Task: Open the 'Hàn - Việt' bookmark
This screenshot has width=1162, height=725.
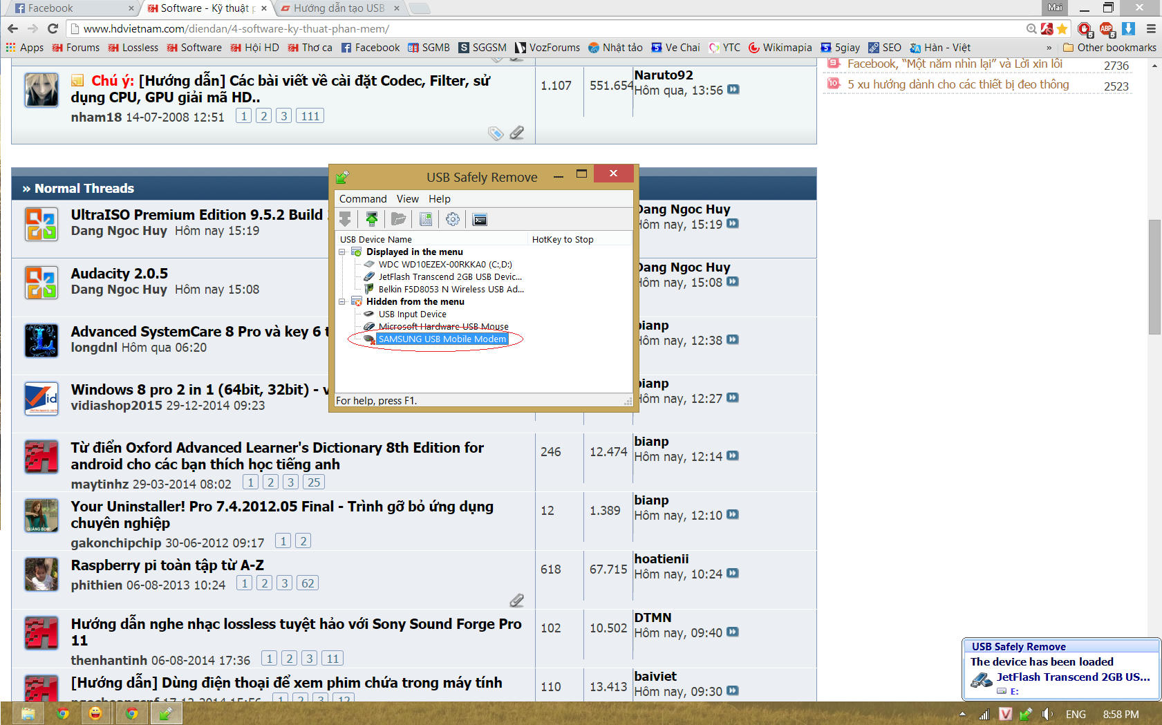Action: [940, 48]
